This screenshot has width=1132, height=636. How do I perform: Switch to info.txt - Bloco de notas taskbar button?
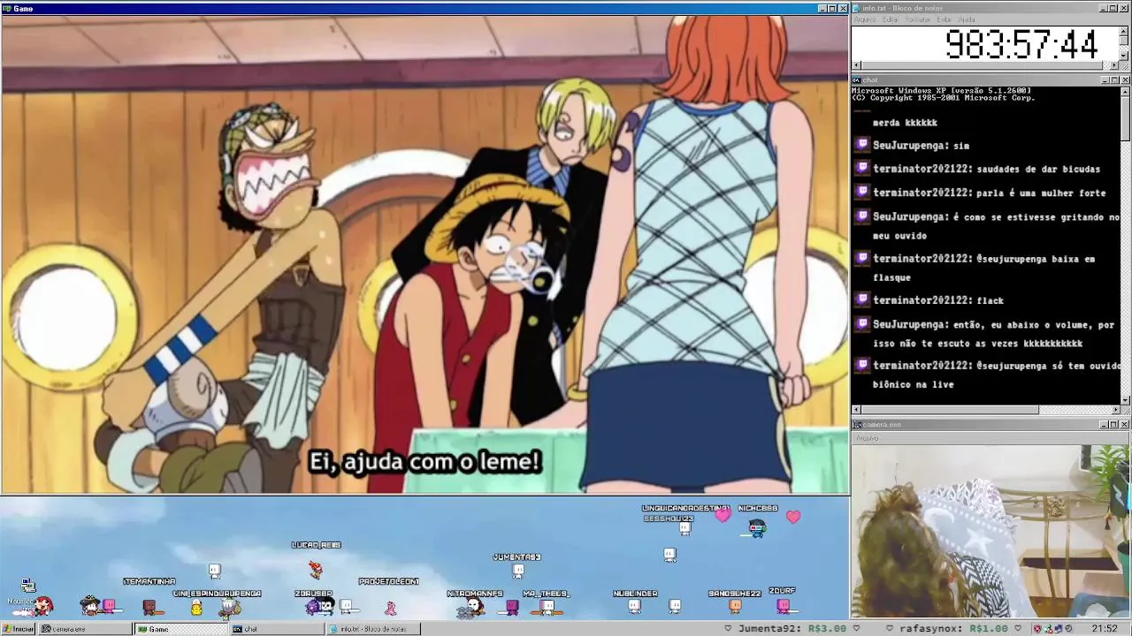pos(372,629)
